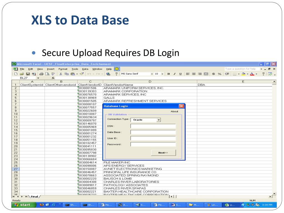The width and height of the screenshot is (284, 213).
Task: Open the File menu
Action: point(22,69)
